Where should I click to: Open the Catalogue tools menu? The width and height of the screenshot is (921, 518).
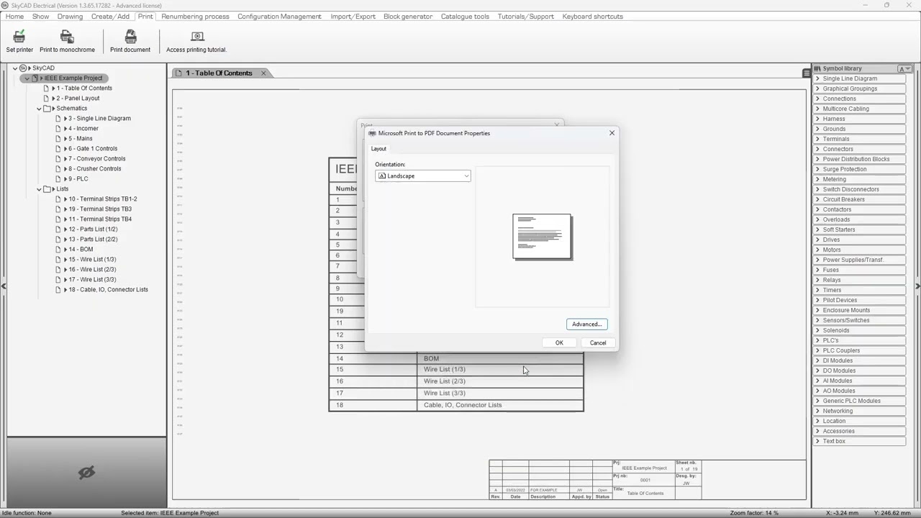[465, 16]
